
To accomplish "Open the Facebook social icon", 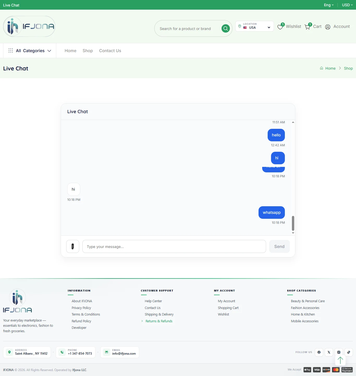I will coord(319,352).
